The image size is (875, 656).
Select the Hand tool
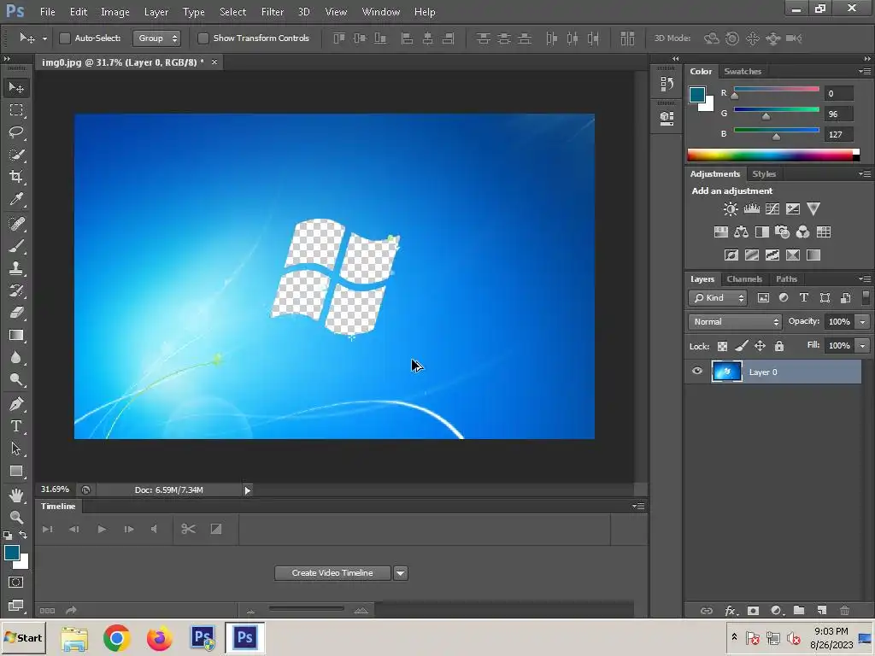click(16, 495)
